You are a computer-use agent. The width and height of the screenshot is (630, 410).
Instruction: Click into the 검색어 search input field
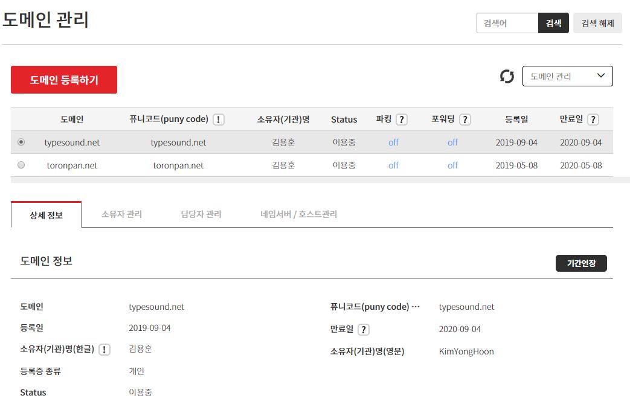pyautogui.click(x=507, y=23)
